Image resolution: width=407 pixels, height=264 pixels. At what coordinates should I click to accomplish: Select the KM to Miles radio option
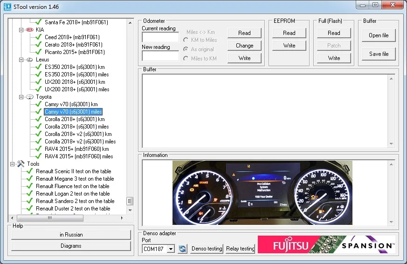pos(186,40)
